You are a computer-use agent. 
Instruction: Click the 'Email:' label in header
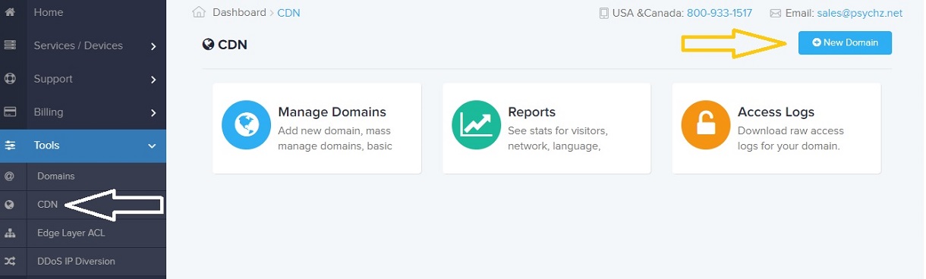(x=799, y=13)
